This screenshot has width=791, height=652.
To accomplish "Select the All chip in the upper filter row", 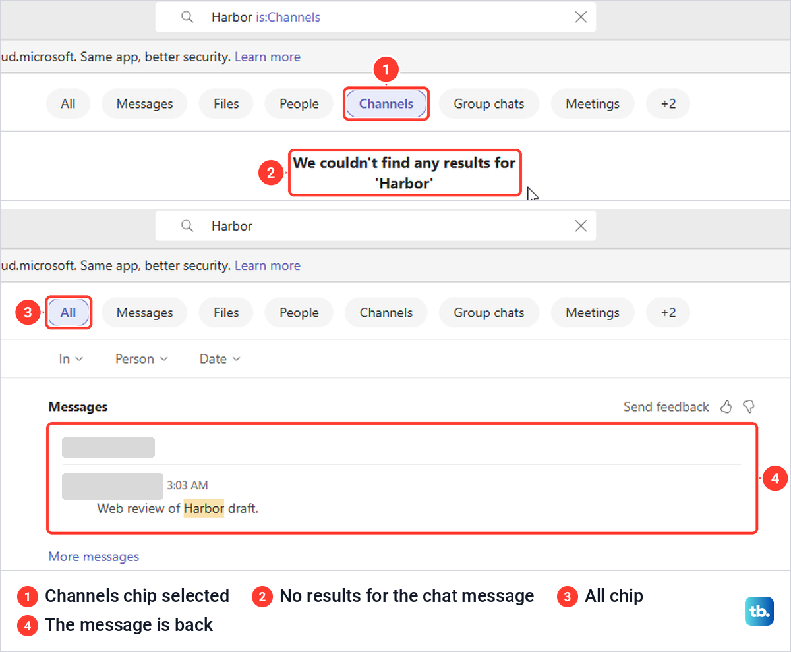I will (68, 104).
